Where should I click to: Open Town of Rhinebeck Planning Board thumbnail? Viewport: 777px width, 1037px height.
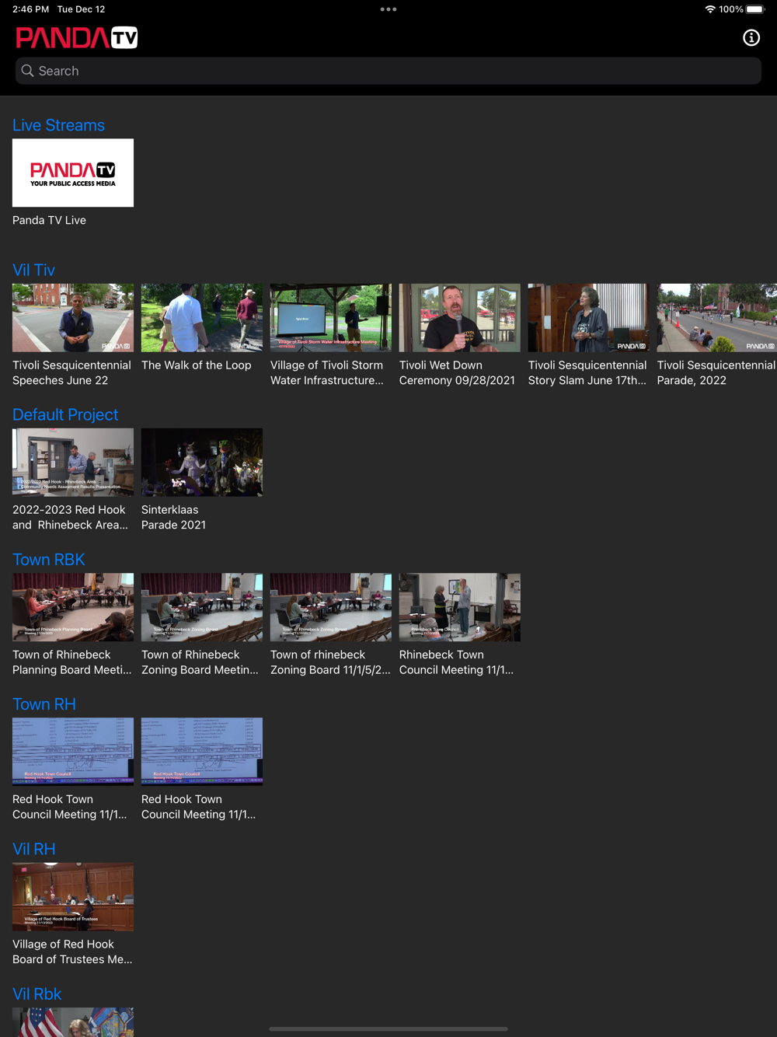coord(73,607)
